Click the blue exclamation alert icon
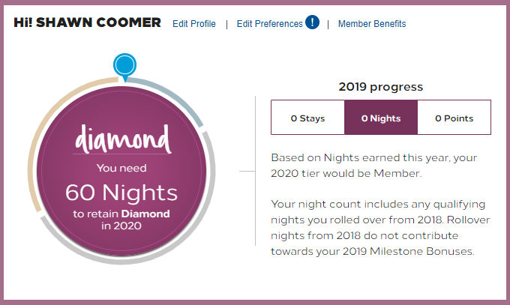The width and height of the screenshot is (510, 305). [312, 22]
